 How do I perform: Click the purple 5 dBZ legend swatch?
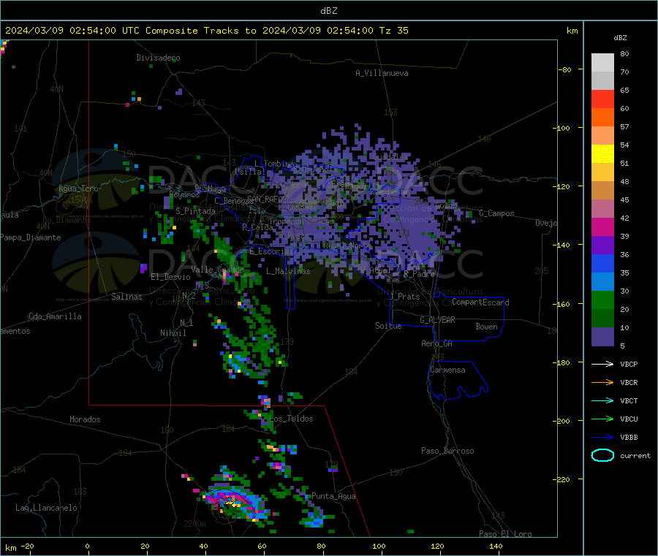click(x=602, y=337)
